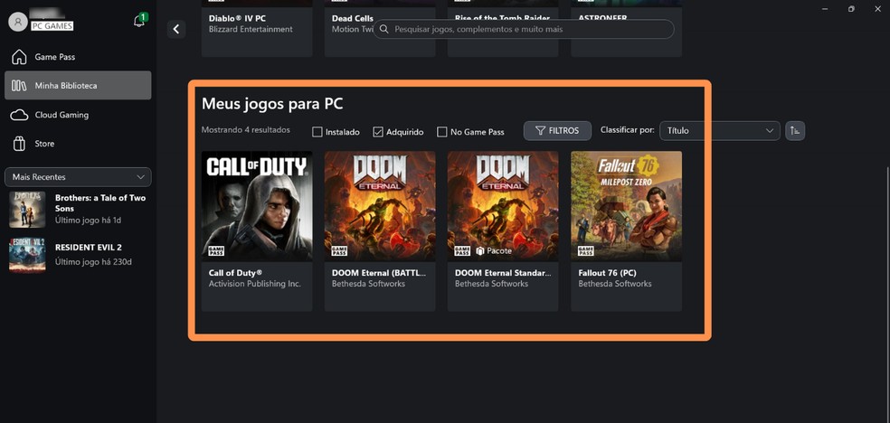
Task: Click the Call of Duty cover art
Action: (x=257, y=206)
